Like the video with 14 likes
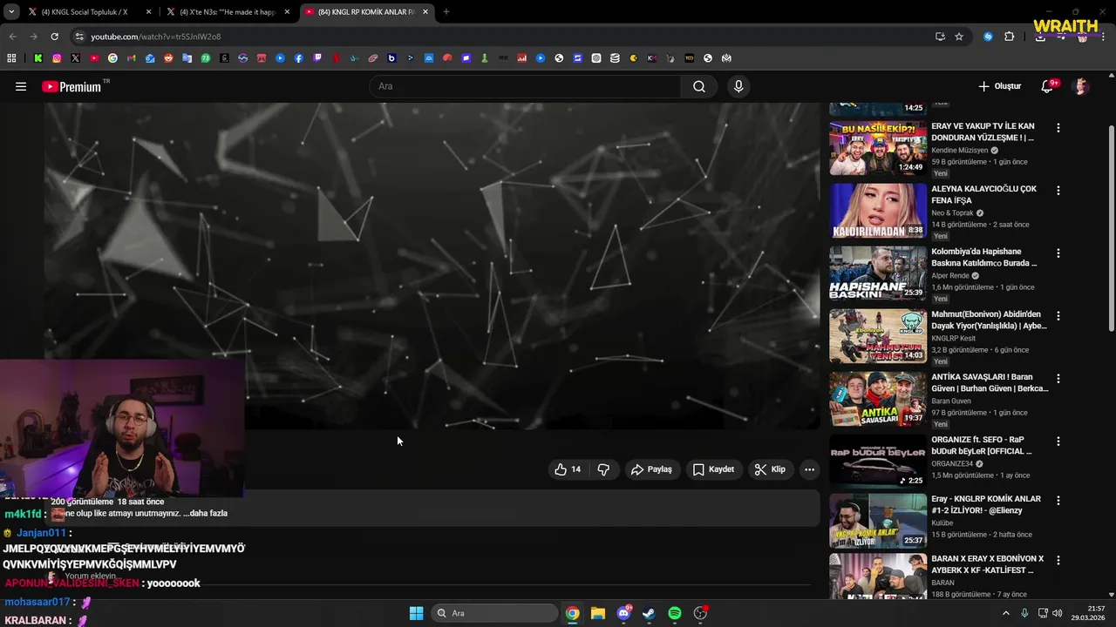Screen dimensions: 1116x627 [567, 469]
